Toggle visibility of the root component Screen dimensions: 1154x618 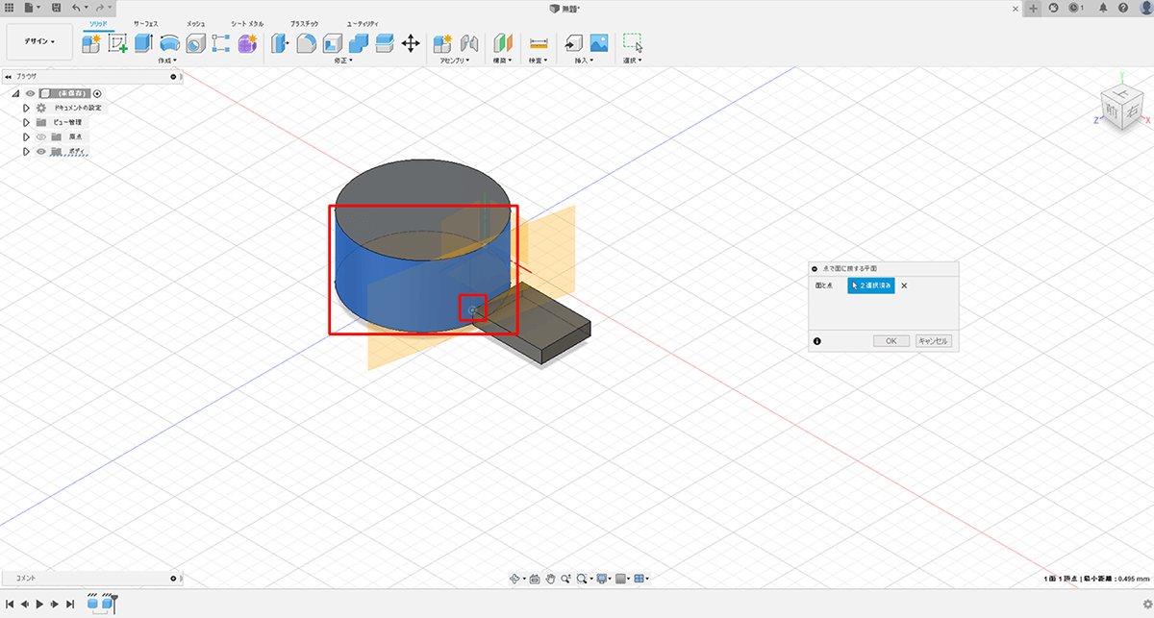click(x=30, y=94)
